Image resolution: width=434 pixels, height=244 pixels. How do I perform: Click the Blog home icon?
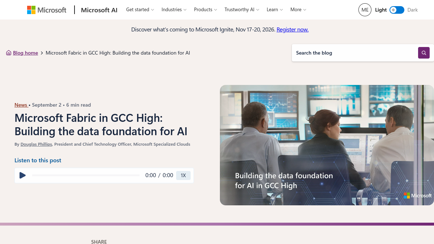coord(9,53)
